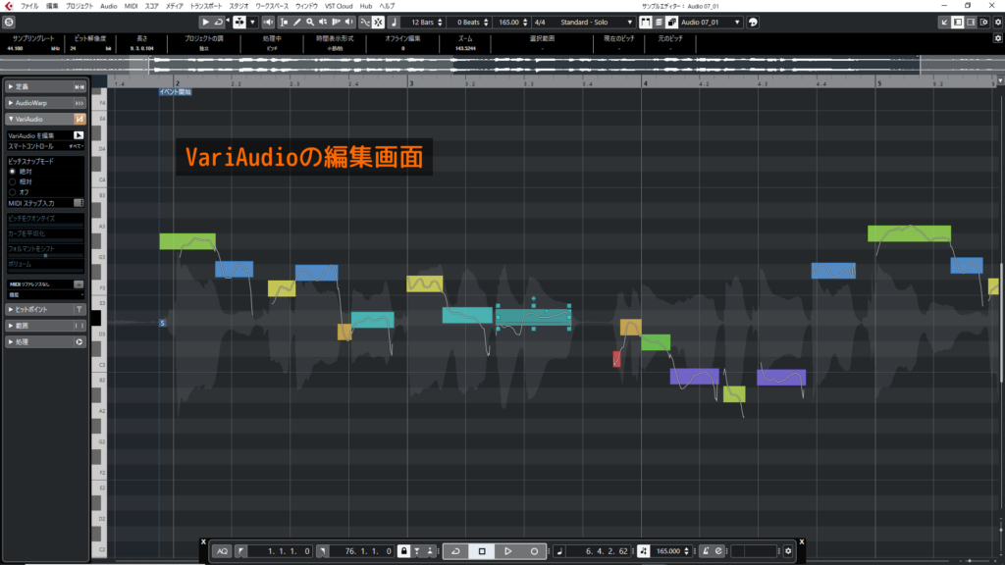Click MIDI reference minus button
Viewport: 1005px width, 565px height.
79,284
